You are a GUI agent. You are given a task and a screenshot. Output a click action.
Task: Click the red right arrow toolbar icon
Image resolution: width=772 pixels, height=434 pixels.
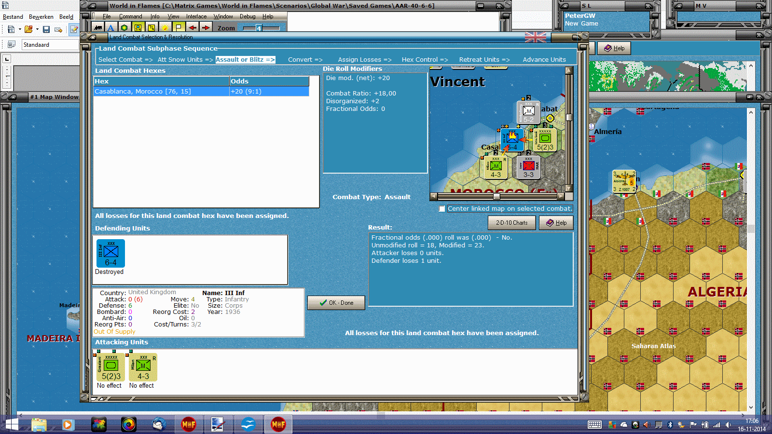(x=206, y=28)
